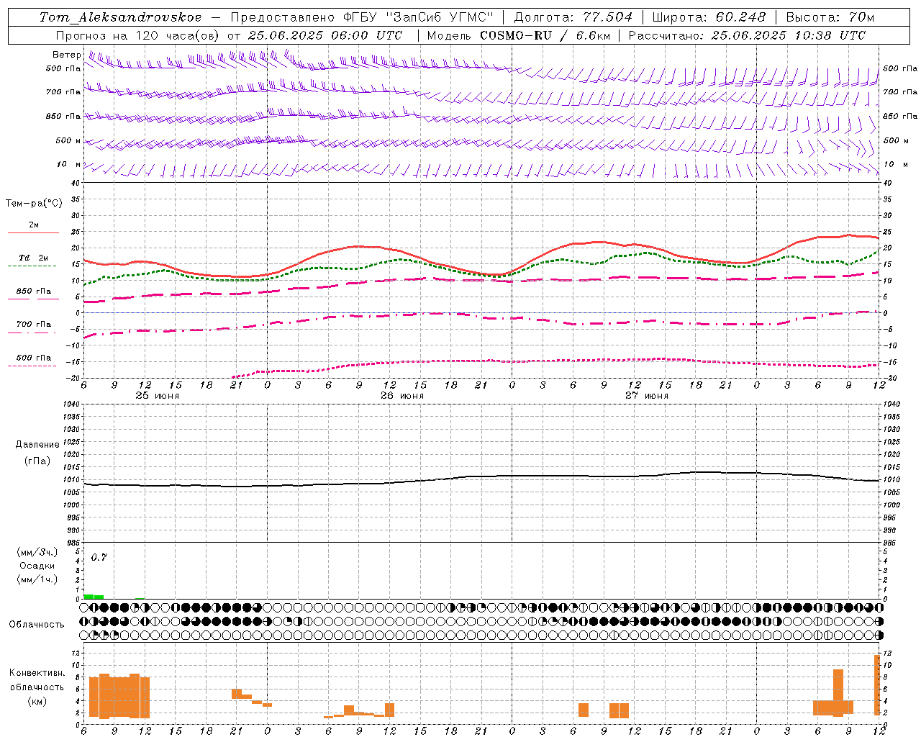Click the tallest orange convective cloud bar
Screen dimensions: 921x737
click(x=877, y=684)
